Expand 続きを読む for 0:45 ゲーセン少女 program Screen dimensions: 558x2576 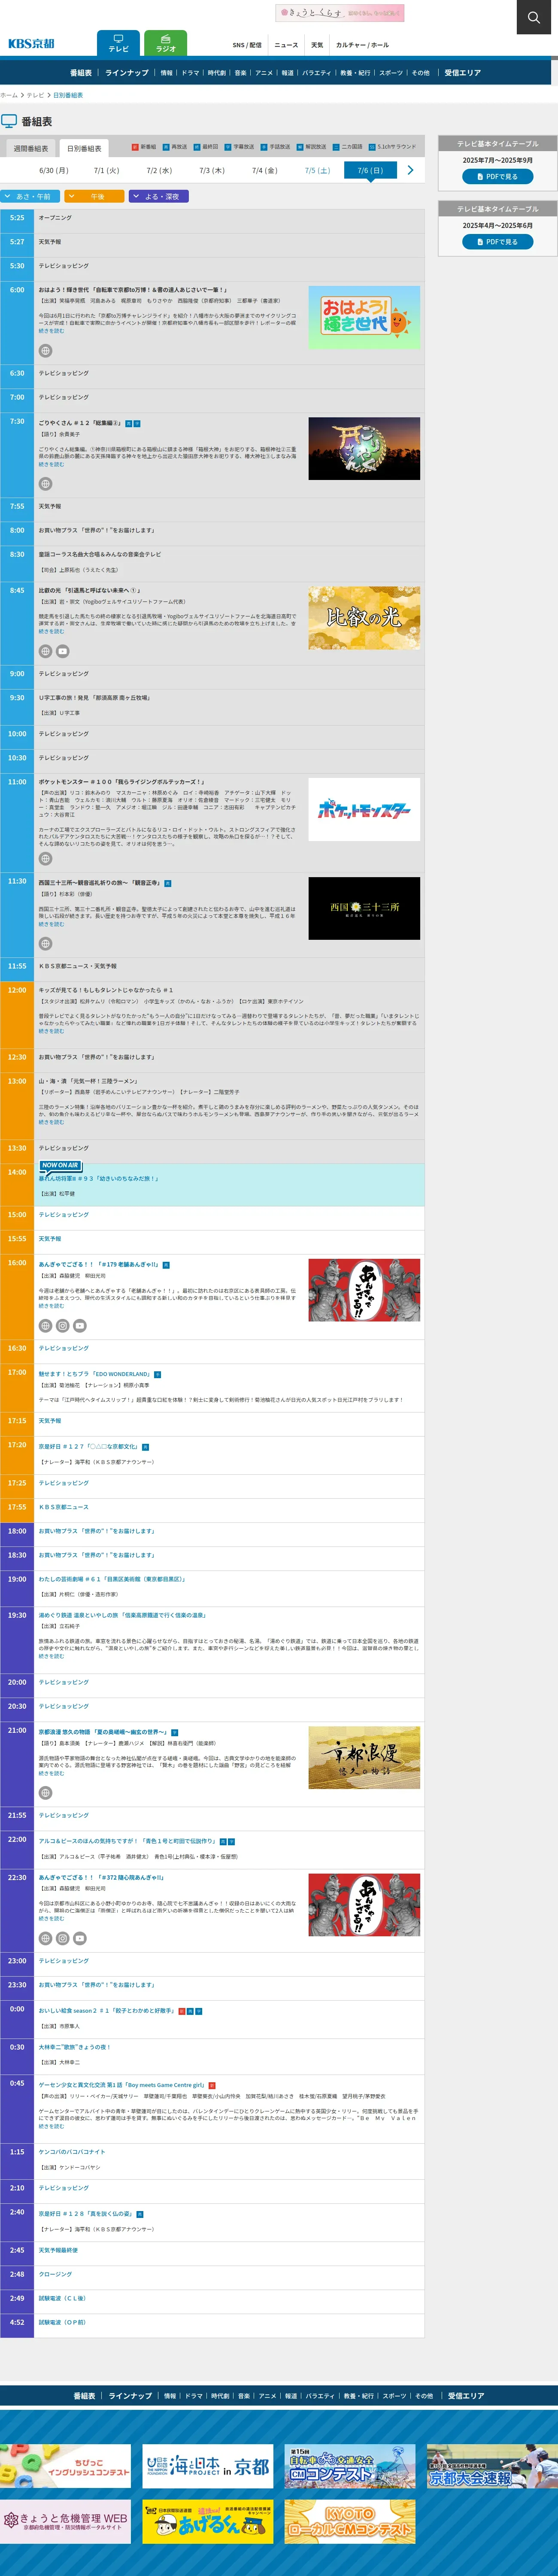(51, 2127)
